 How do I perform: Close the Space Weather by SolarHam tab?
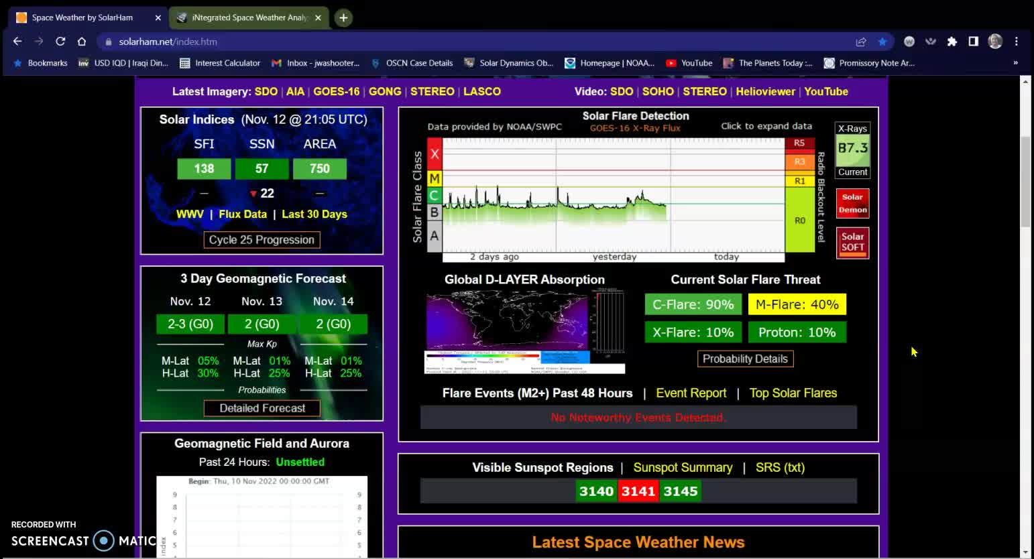pos(158,17)
